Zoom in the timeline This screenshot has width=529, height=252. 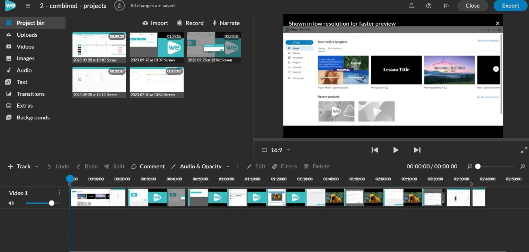522,166
